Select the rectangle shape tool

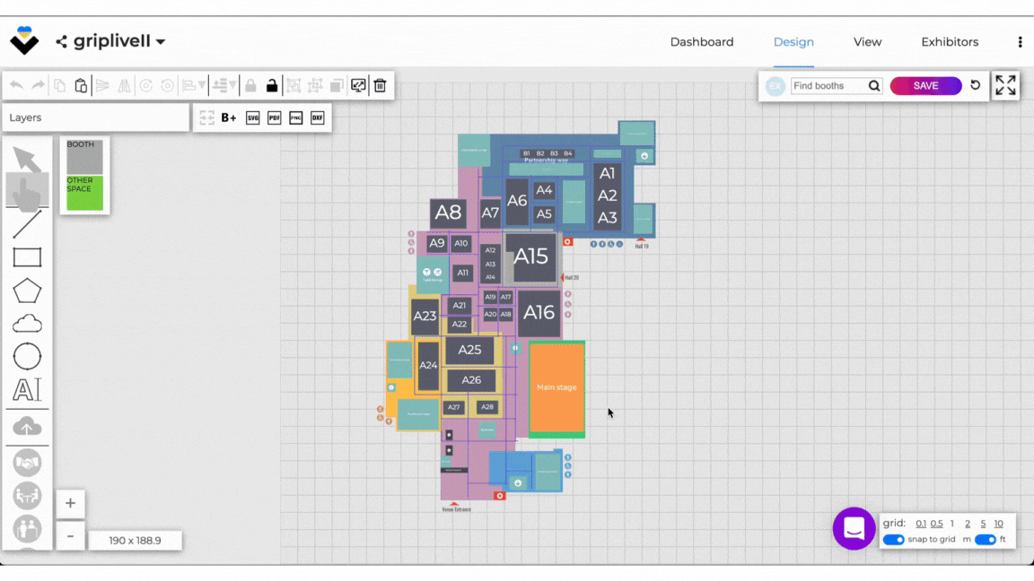click(x=27, y=258)
